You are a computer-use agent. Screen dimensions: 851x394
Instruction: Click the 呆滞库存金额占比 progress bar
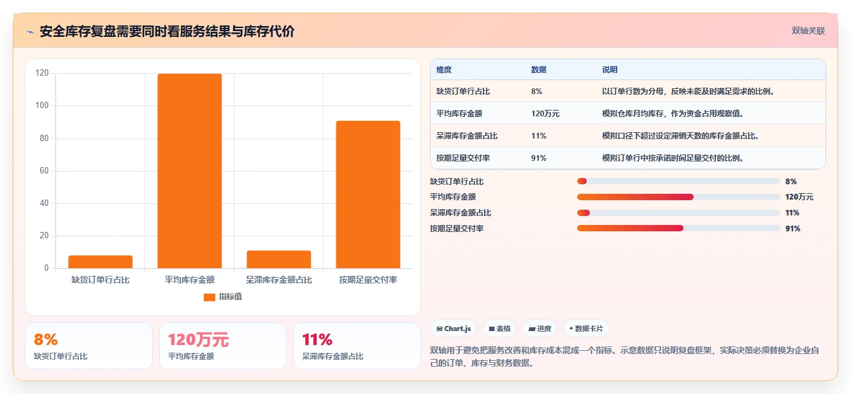pos(678,213)
